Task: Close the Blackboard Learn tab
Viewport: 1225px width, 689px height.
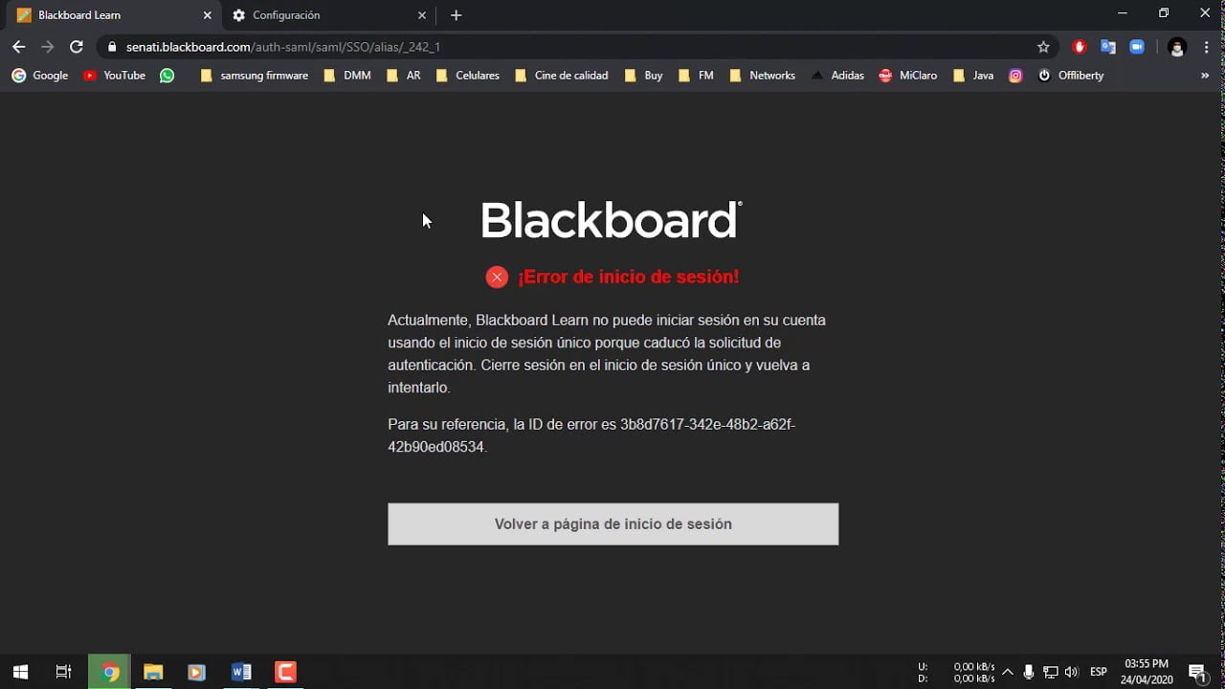Action: [x=207, y=15]
